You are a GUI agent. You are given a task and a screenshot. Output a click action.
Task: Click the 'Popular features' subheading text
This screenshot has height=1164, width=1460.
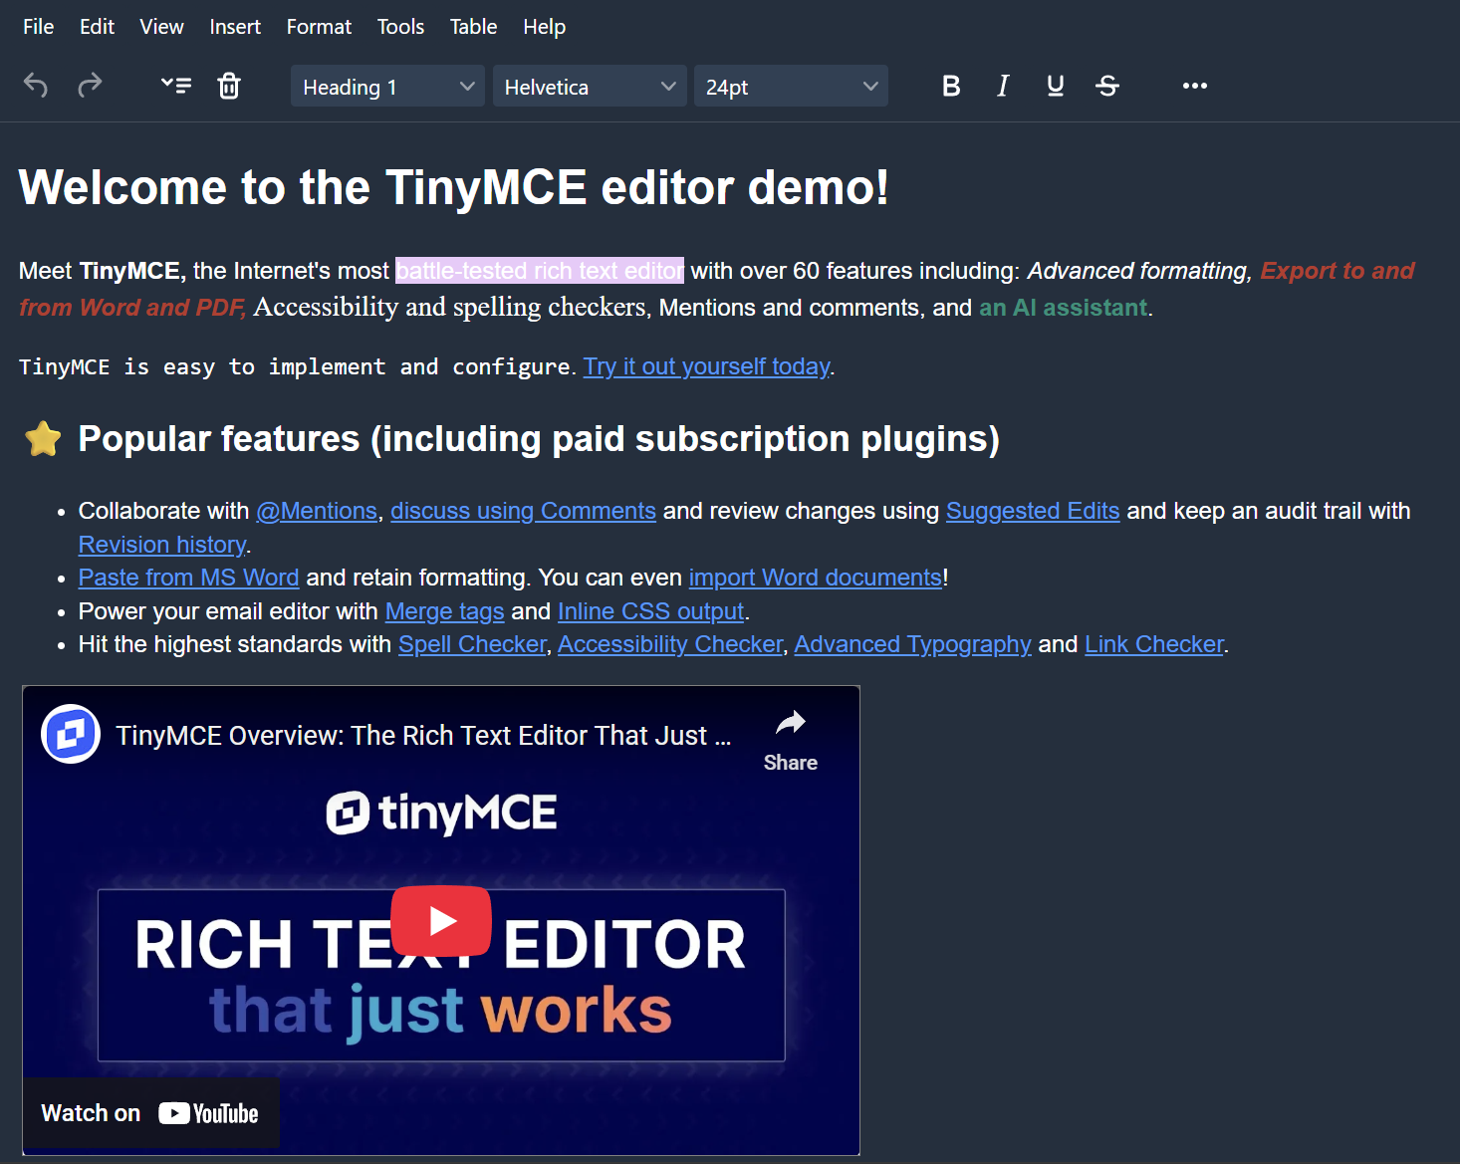[x=539, y=439]
